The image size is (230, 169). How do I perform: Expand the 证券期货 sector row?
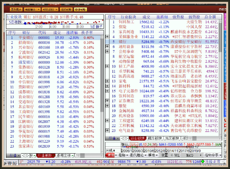(x=107, y=101)
